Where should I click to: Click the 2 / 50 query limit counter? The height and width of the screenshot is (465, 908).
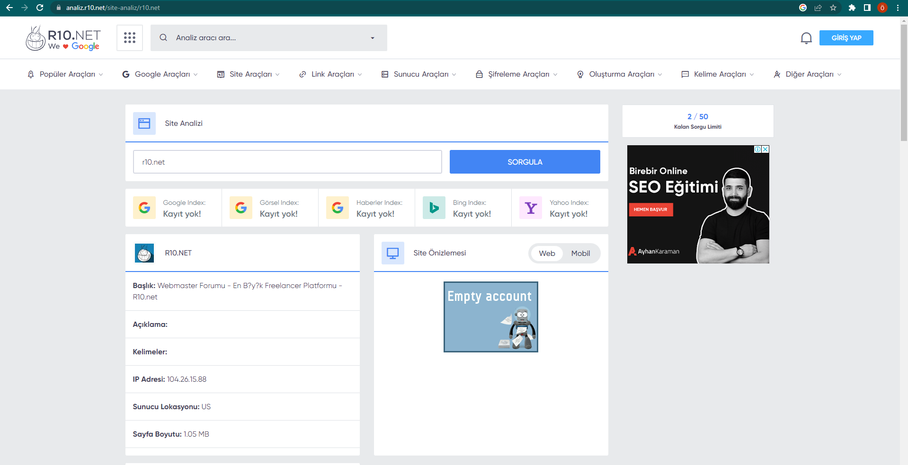coord(698,116)
